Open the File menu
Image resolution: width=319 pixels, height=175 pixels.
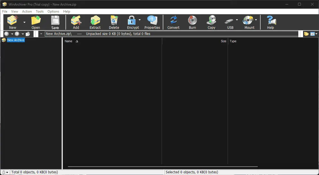click(5, 11)
